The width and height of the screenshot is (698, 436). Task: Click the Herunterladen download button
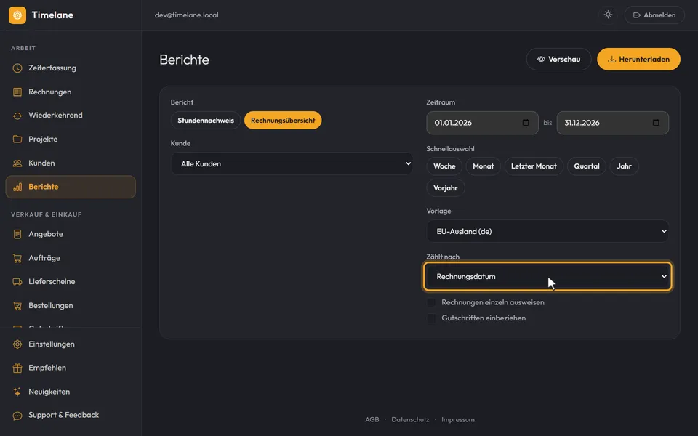tap(638, 59)
